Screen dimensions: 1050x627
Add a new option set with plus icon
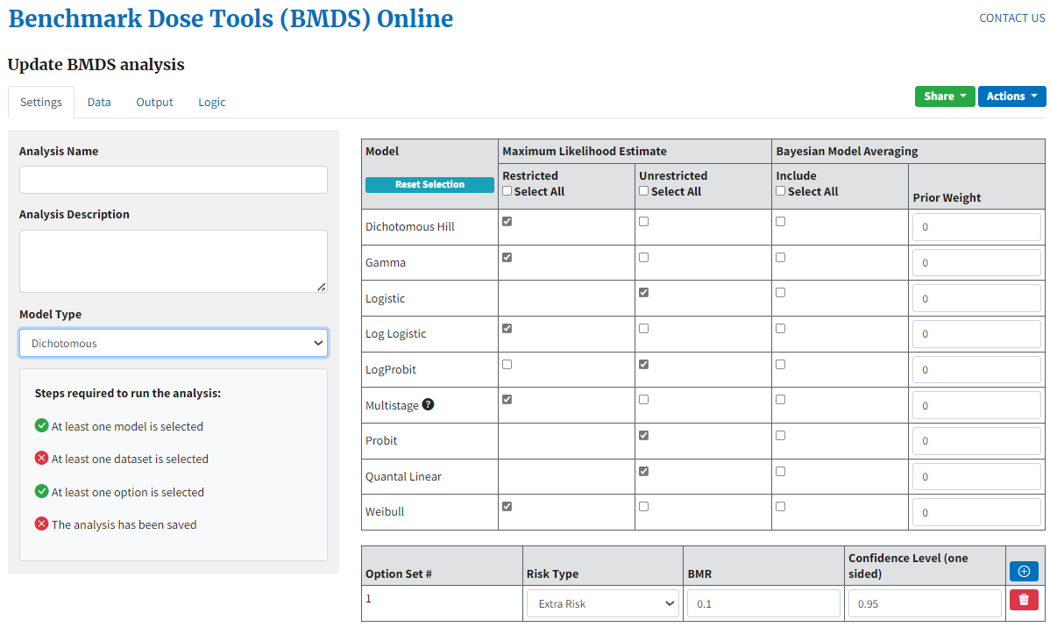tap(1023, 572)
